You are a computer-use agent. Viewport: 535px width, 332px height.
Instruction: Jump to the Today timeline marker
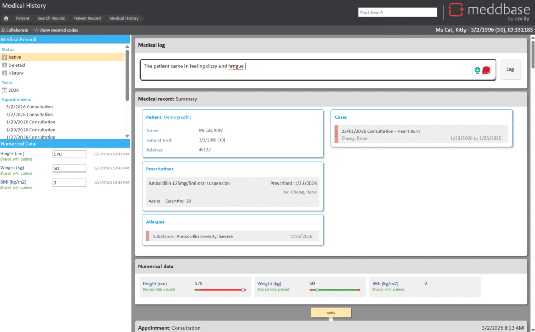[x=331, y=313]
